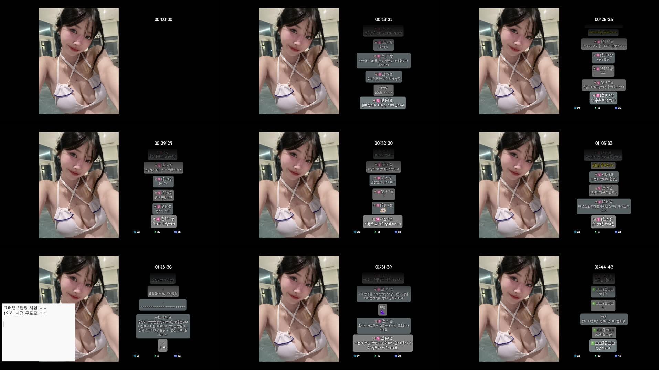Viewport: 659px width, 370px height.
Task: Click the chat count icon showing 29
Action: coord(396,356)
